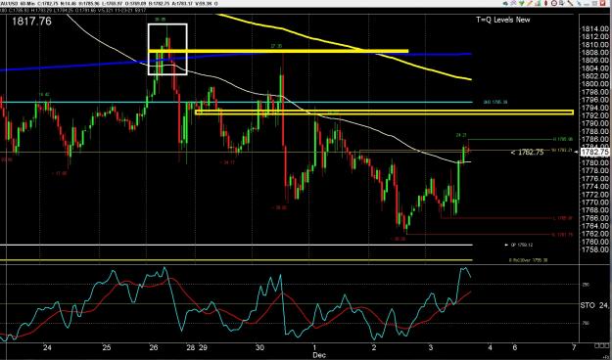Open the green bar chart toolbar icon
This screenshot has height=360, width=612.
[x=538, y=3]
